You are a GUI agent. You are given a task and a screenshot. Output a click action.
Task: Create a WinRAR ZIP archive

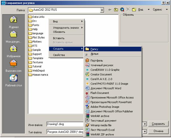[x=113, y=134]
